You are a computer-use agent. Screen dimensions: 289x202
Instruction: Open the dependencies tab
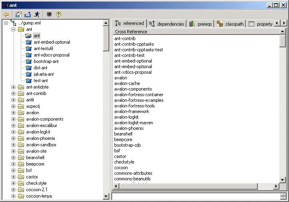[167, 24]
